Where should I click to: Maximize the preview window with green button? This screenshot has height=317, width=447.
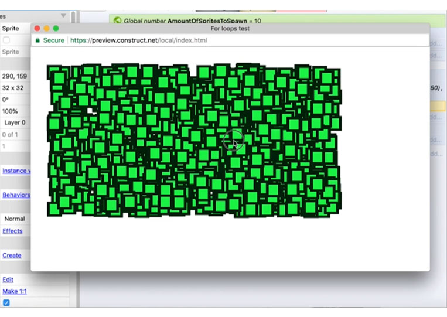click(56, 29)
